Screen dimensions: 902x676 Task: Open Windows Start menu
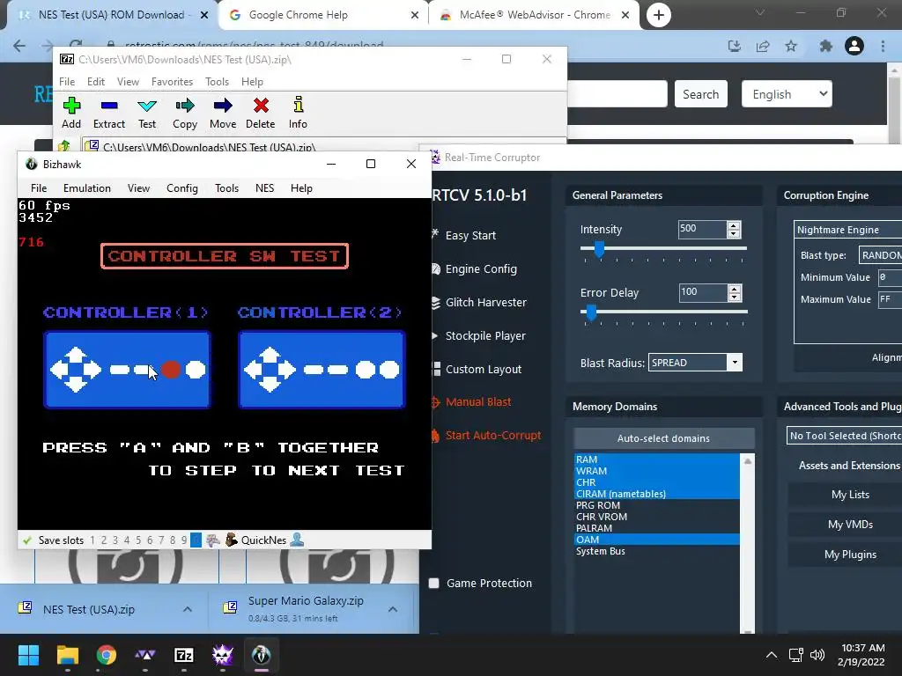[x=28, y=655]
